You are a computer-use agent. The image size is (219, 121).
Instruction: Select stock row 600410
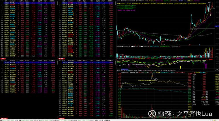click(x=86, y=74)
